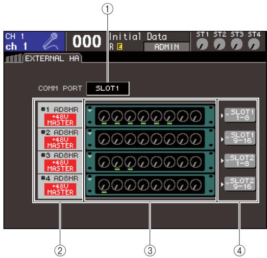The width and height of the screenshot is (267, 258).
Task: Click the R read-only indicator
Action: click(x=112, y=47)
